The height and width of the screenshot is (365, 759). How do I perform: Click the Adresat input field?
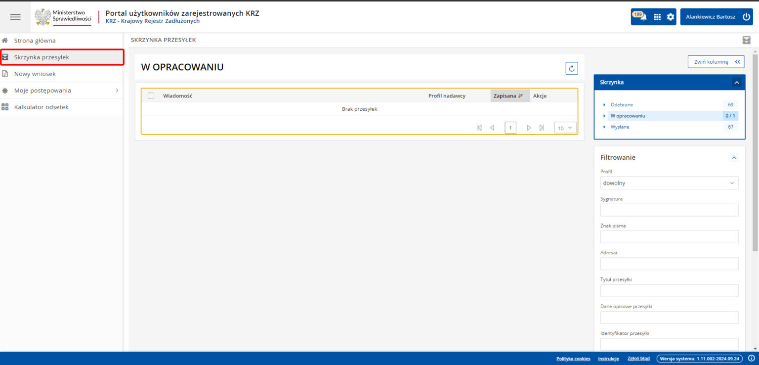click(670, 264)
